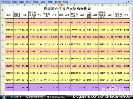This screenshot has height=99, width=133.
Task: Open the 窗口 (Window) menu
Action: (x=58, y=2)
